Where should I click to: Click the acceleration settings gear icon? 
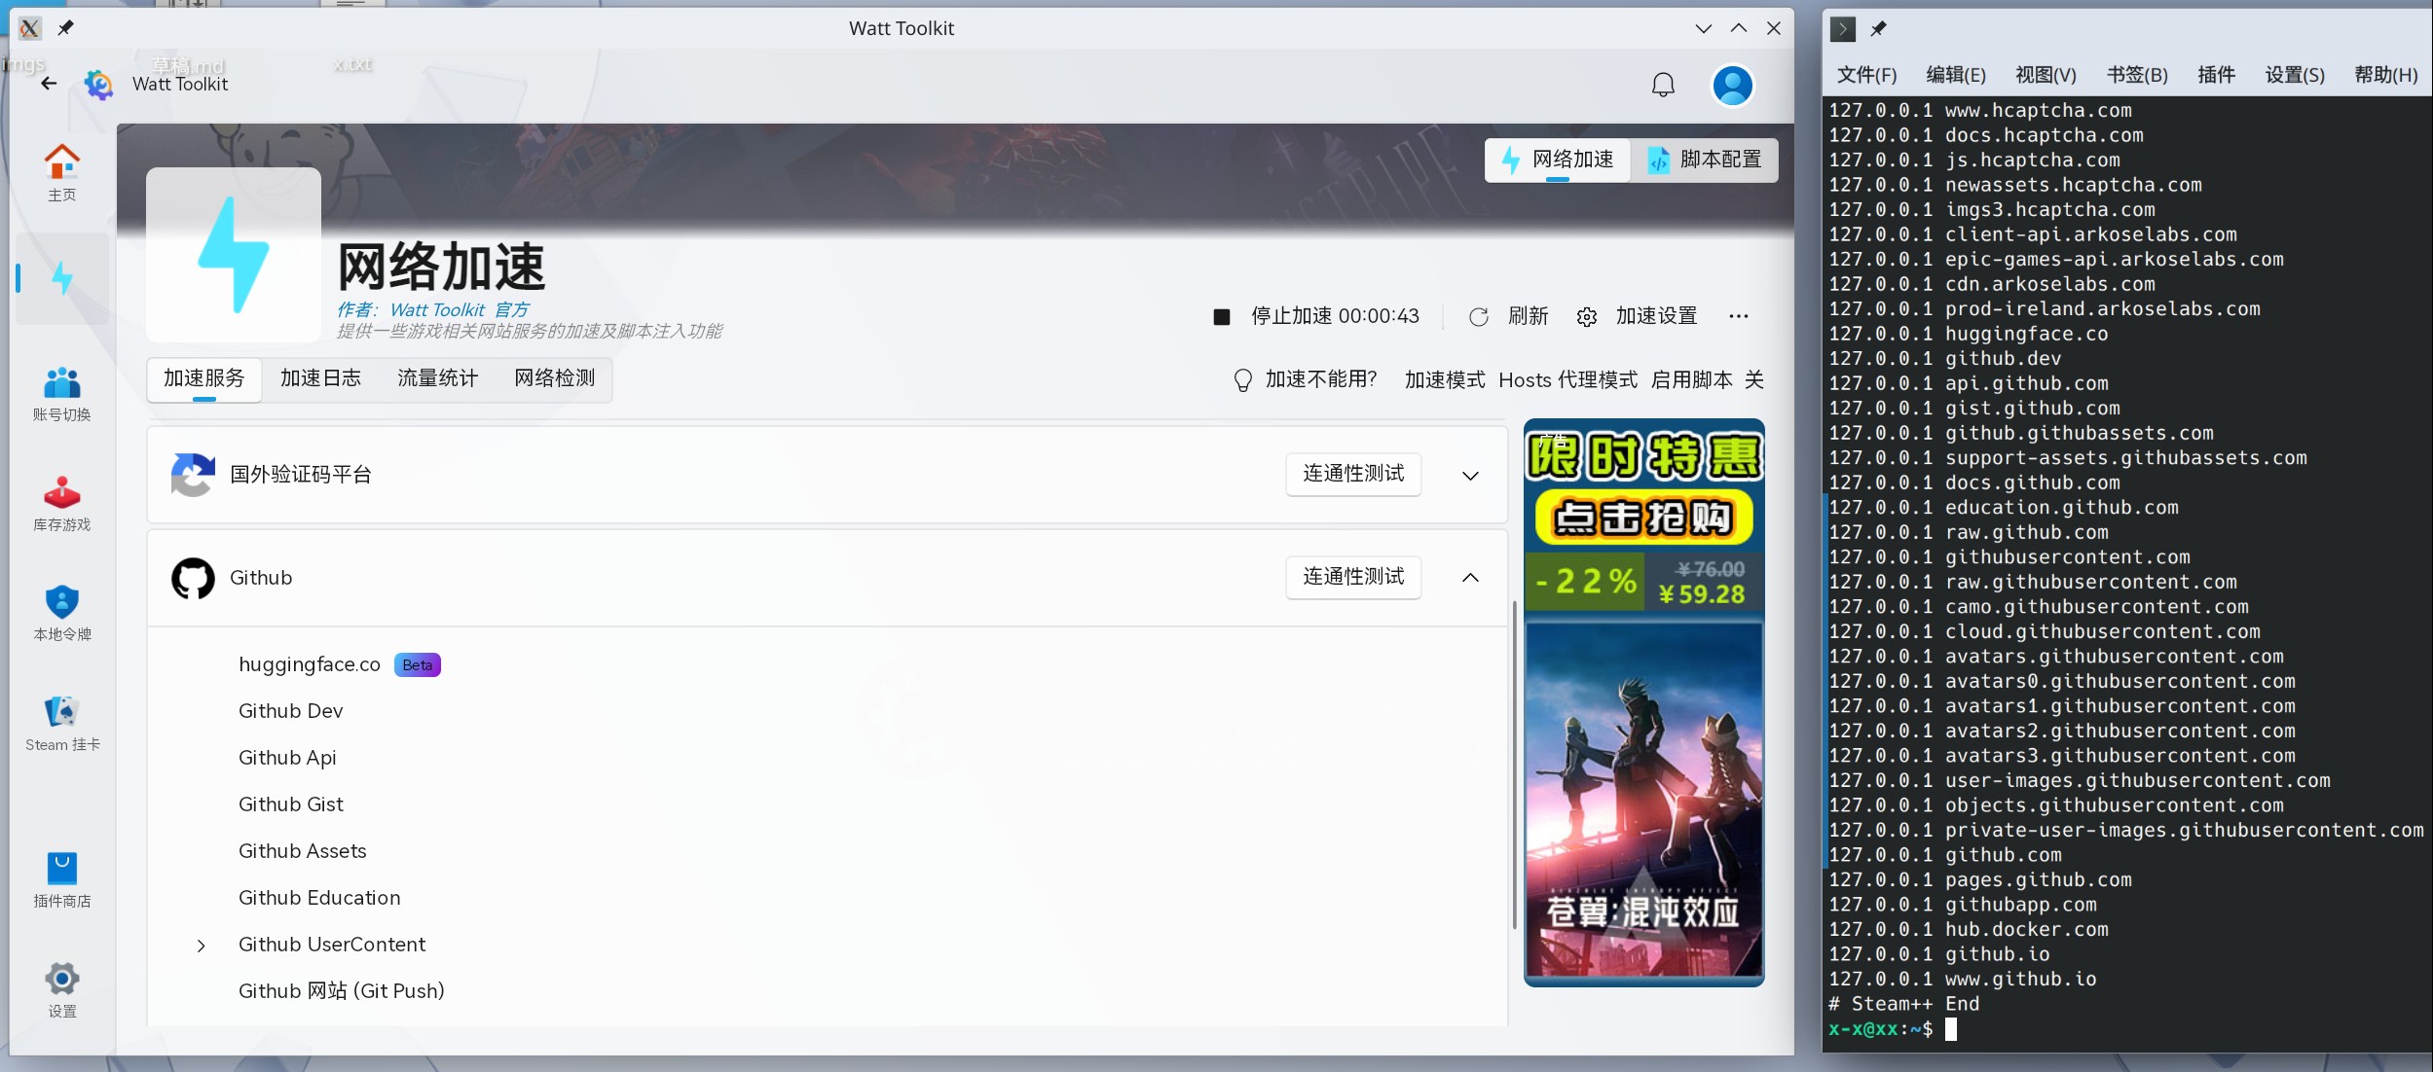(1586, 316)
